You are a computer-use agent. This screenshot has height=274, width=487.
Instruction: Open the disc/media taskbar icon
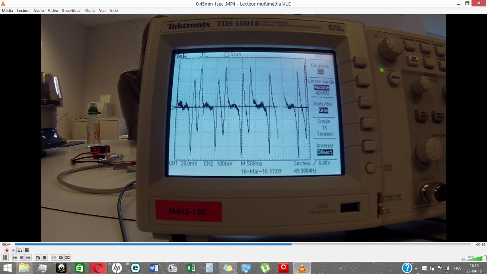coord(172,268)
